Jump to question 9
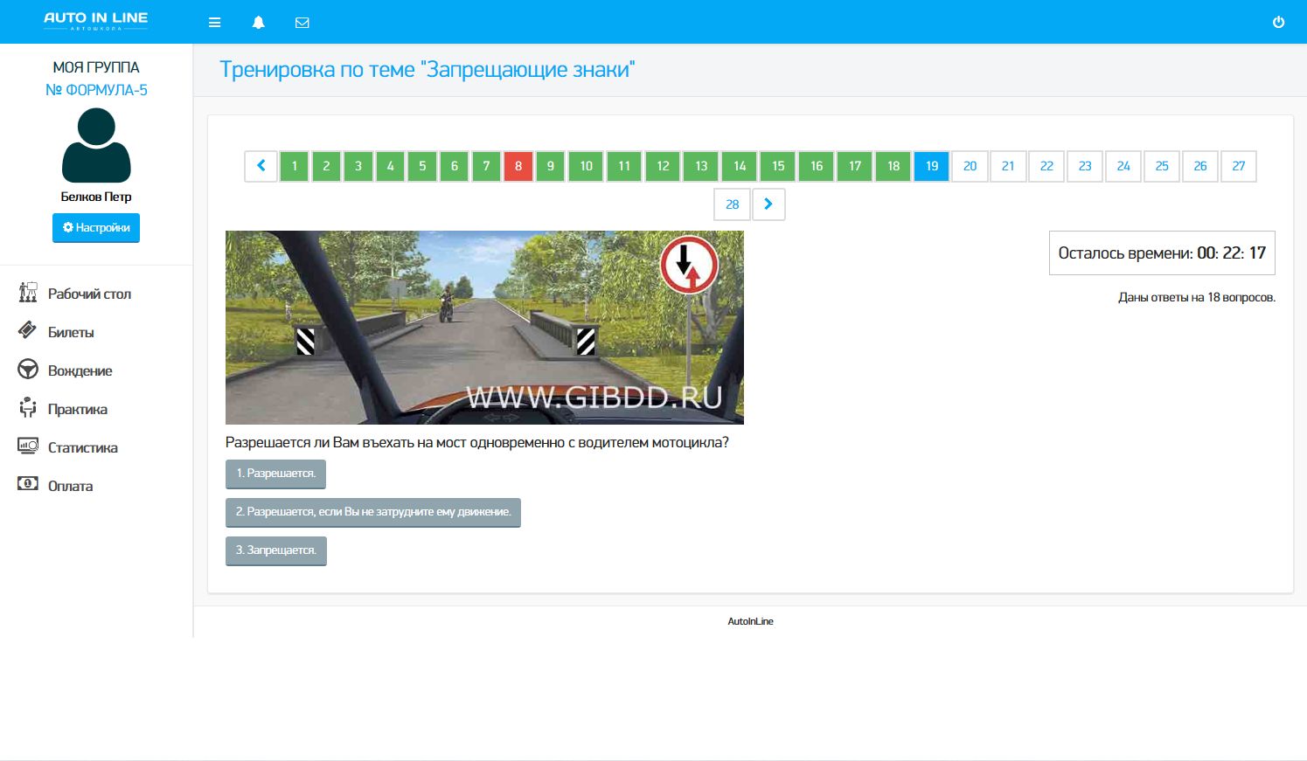Viewport: 1307px width, 761px height. click(550, 166)
